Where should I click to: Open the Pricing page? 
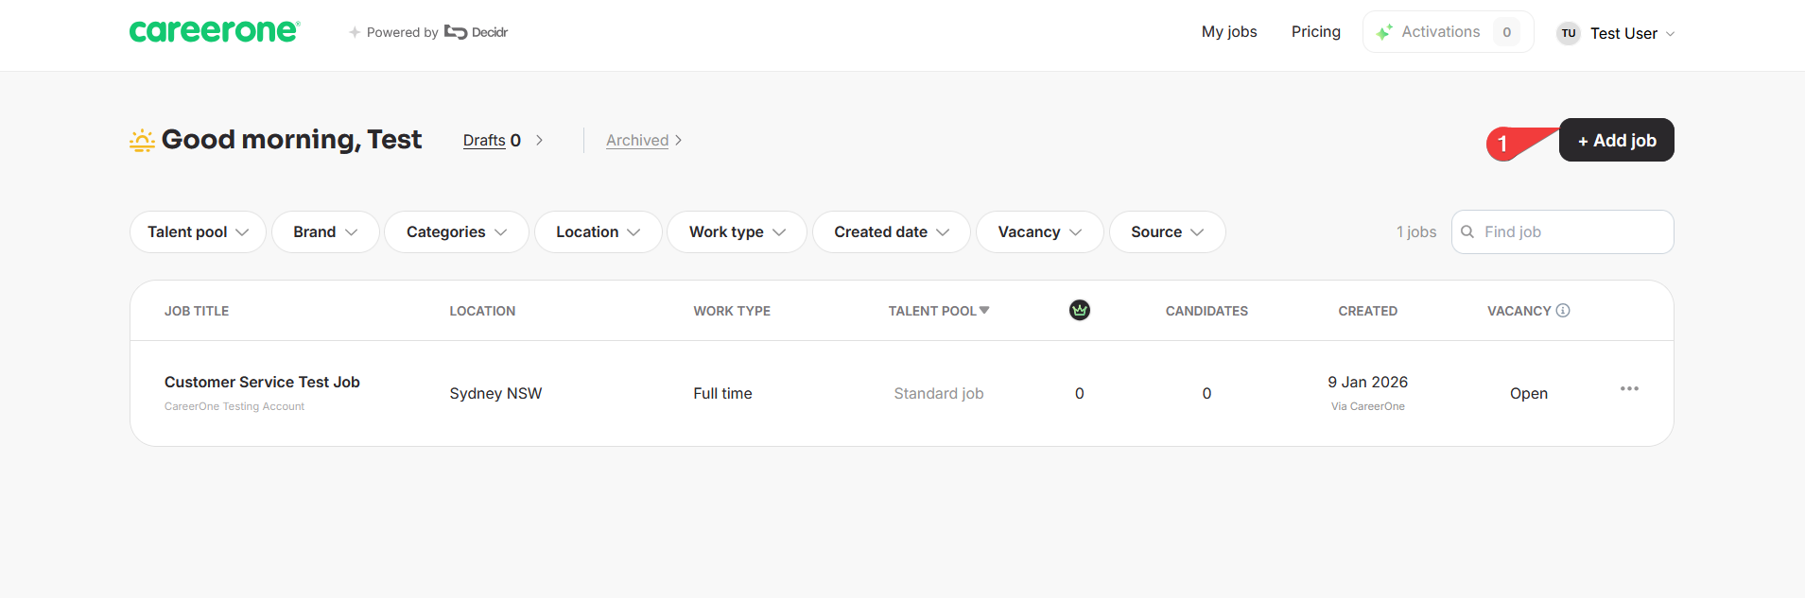tap(1316, 32)
